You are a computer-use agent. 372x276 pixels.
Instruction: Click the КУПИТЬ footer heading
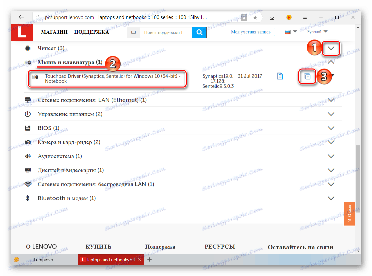click(98, 247)
